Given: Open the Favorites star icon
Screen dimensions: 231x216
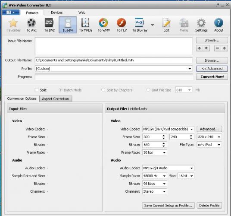Looking at the screenshot, I should click(x=13, y=25).
